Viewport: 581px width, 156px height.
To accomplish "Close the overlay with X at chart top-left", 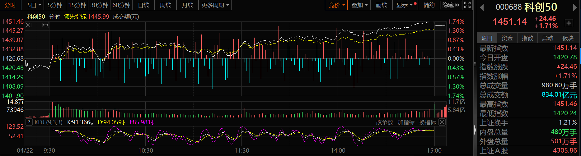I will (28, 25).
